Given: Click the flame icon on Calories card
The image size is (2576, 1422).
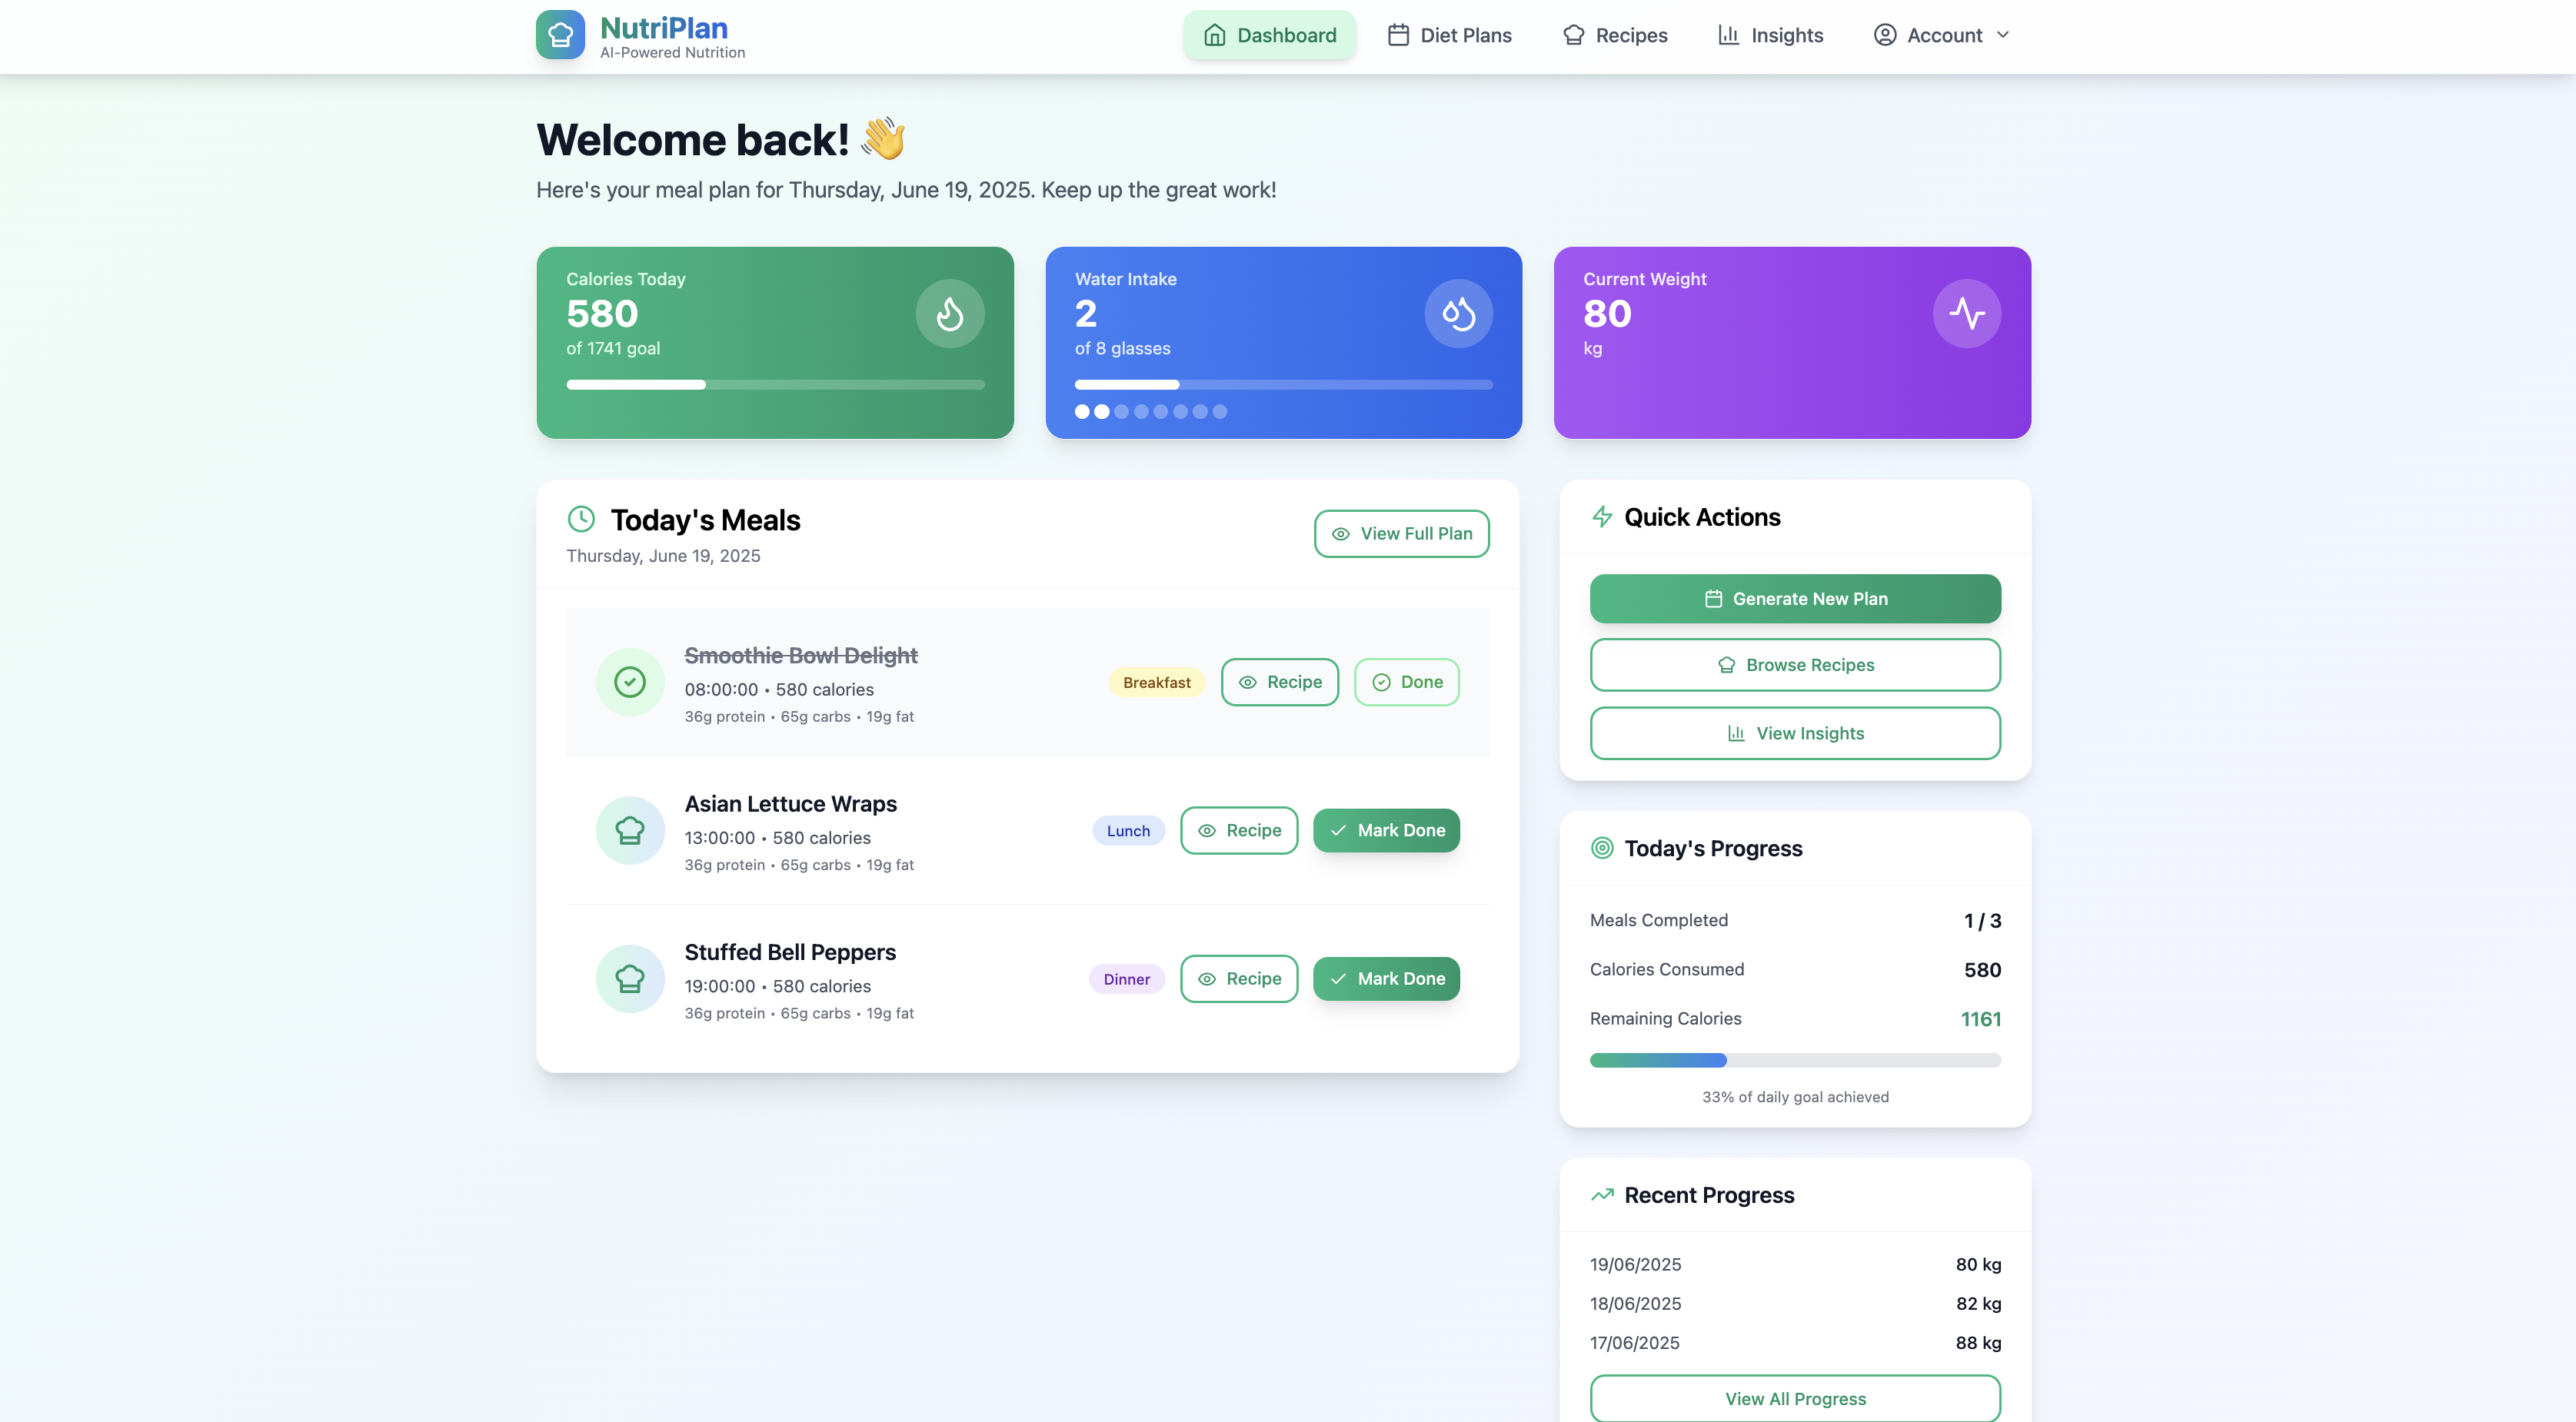Looking at the screenshot, I should pos(949,314).
